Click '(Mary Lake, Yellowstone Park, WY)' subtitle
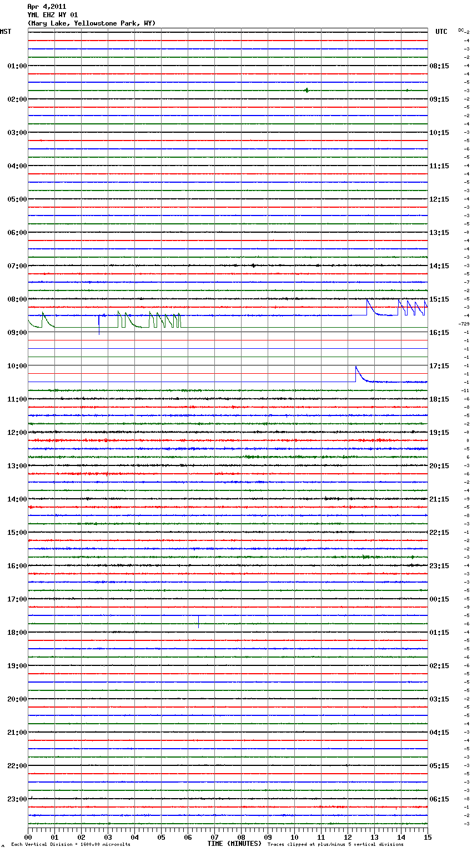 click(x=92, y=23)
